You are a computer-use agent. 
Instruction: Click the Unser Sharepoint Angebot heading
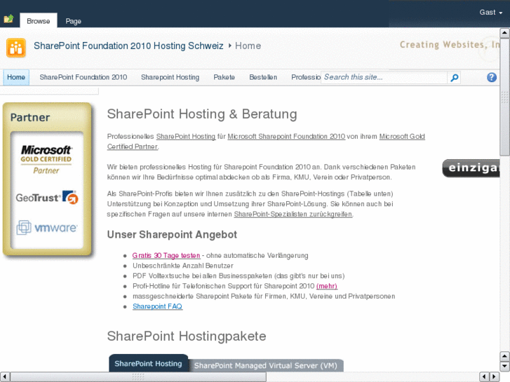(172, 235)
